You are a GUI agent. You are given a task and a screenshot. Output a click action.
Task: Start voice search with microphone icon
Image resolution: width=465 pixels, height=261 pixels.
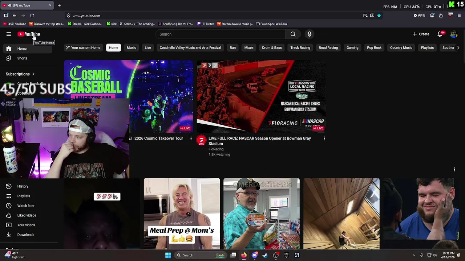(x=310, y=34)
